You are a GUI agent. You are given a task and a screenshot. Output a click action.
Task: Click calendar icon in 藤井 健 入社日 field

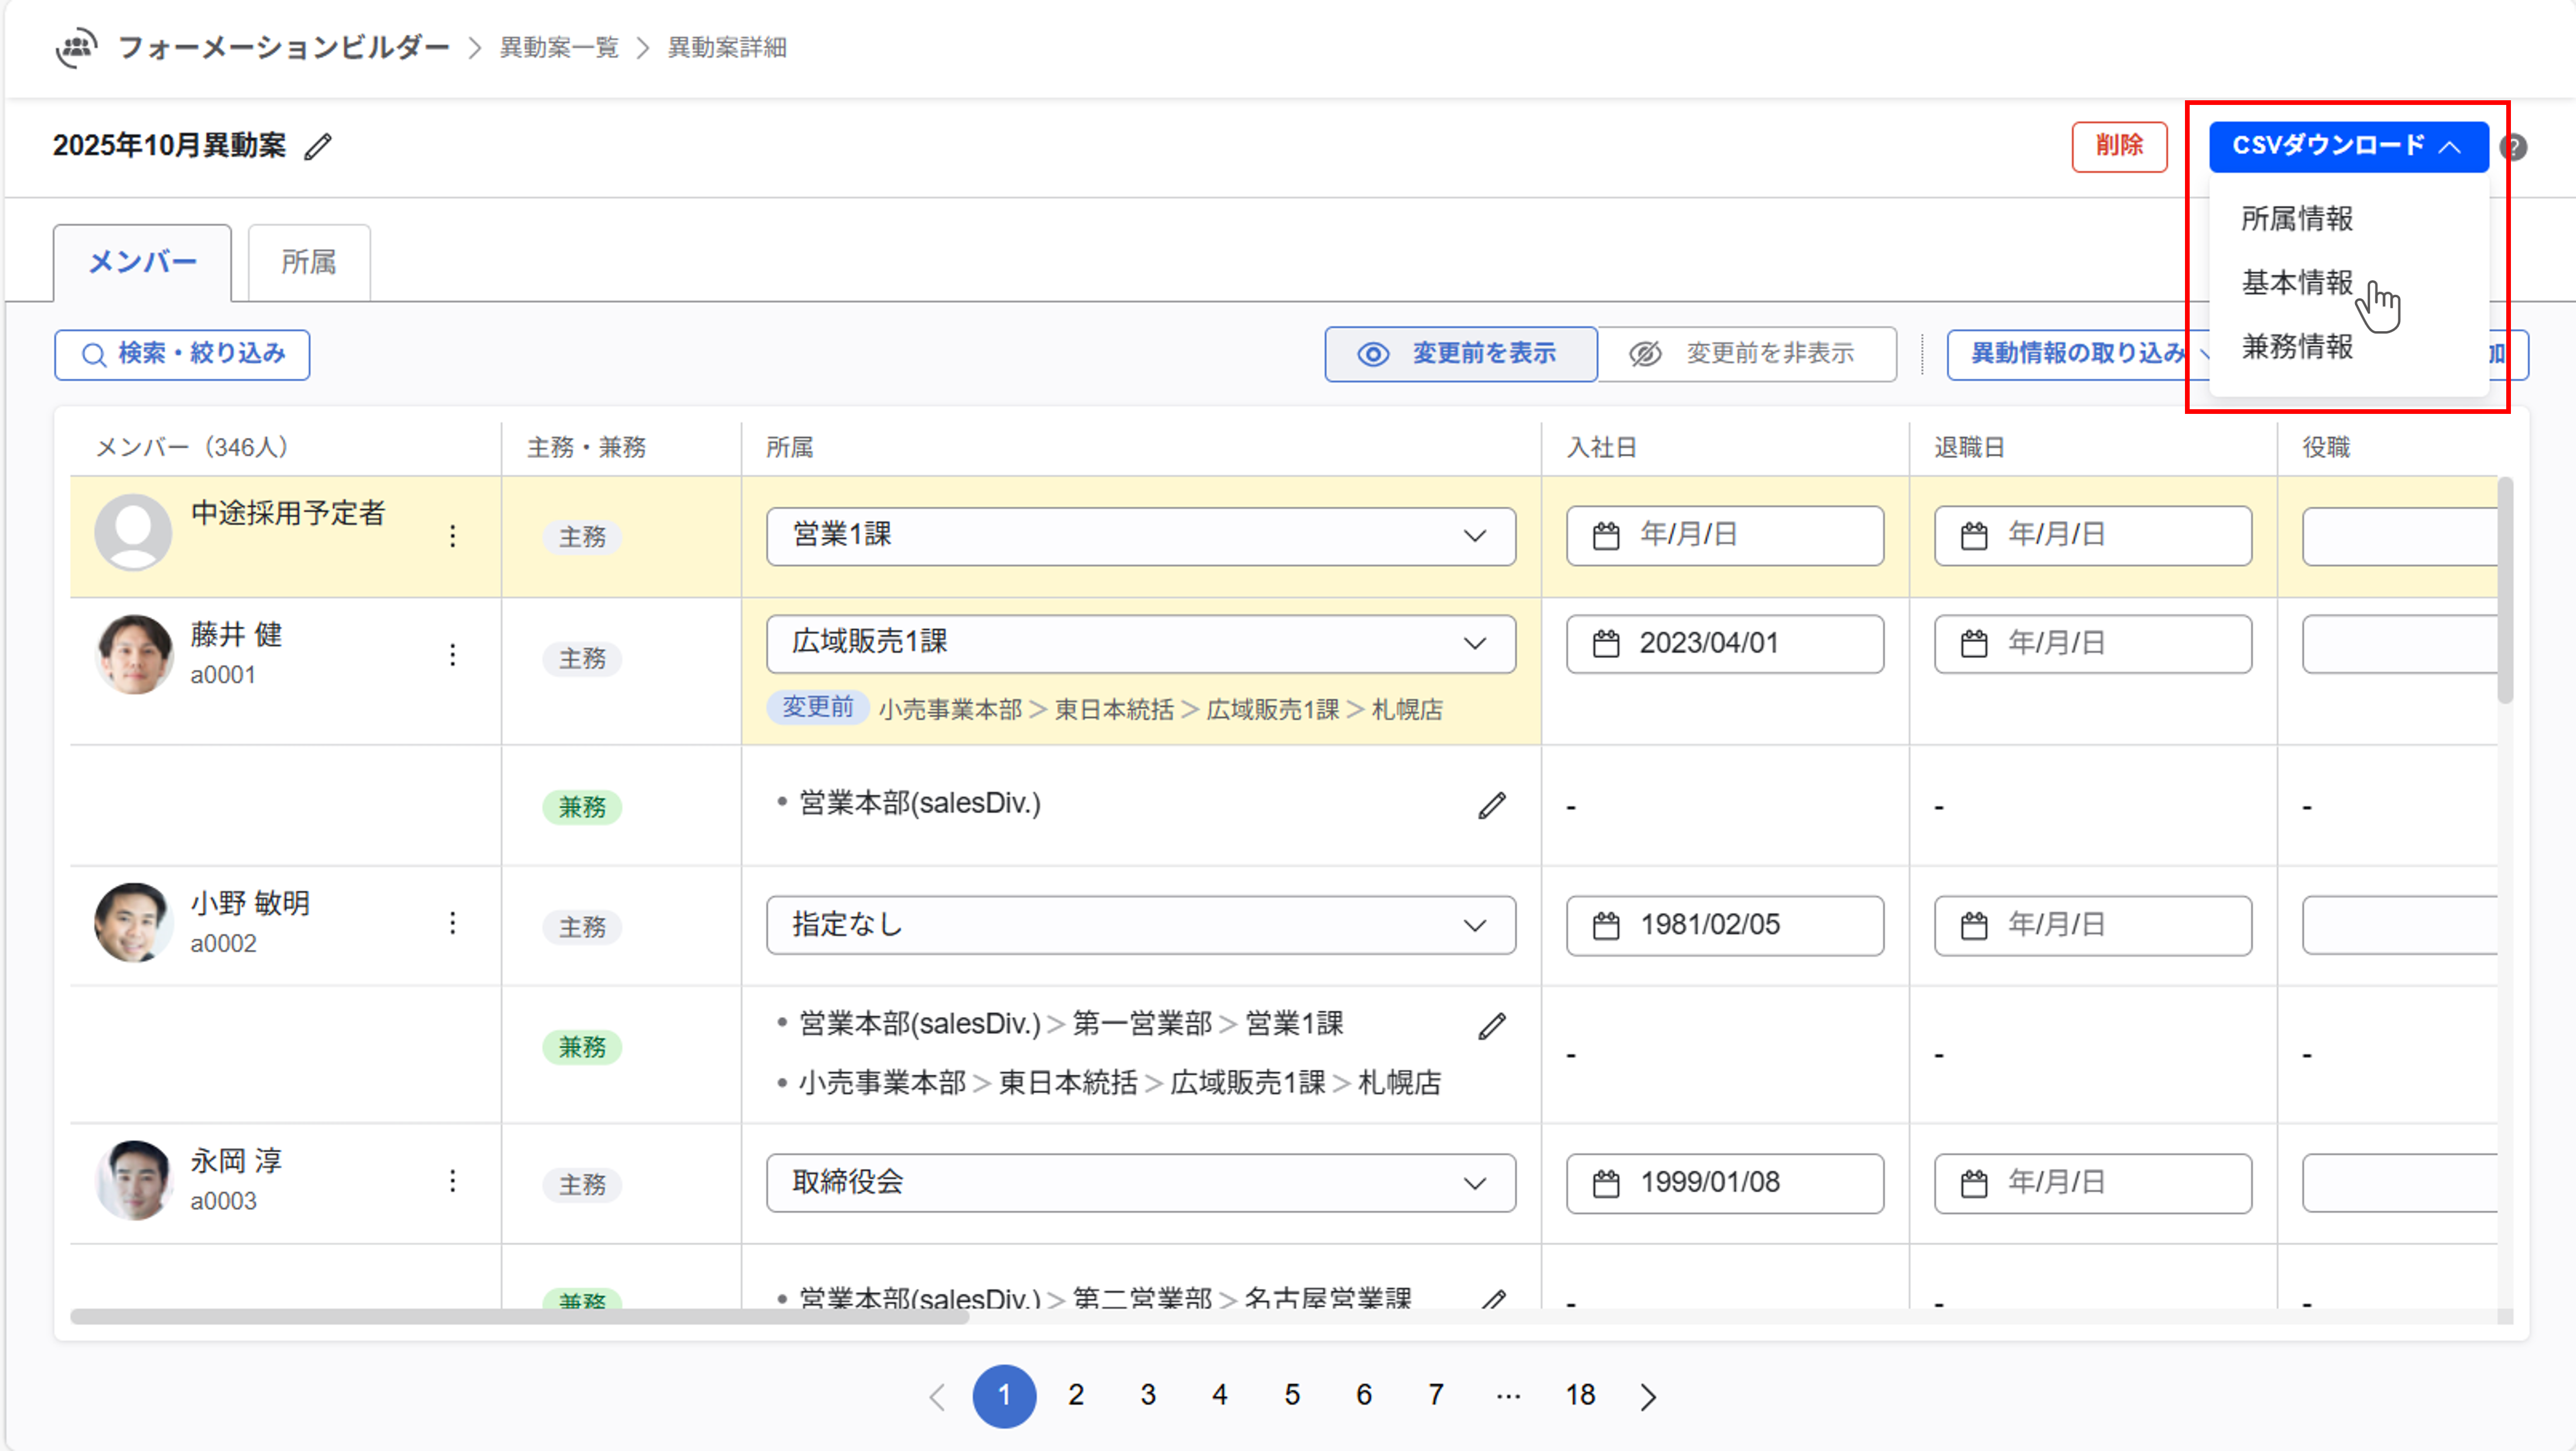pos(1606,643)
